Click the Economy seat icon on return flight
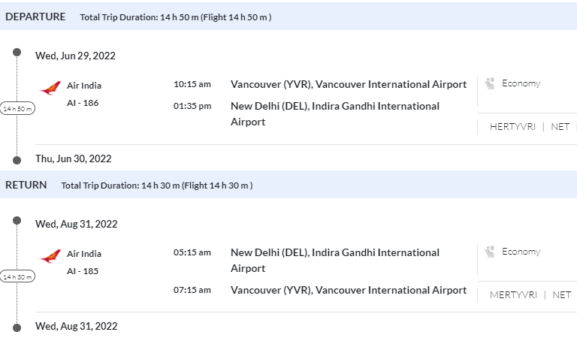 pos(491,252)
